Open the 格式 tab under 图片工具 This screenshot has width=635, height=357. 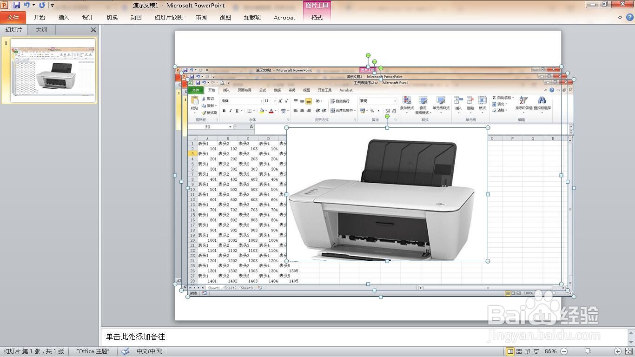tap(317, 18)
